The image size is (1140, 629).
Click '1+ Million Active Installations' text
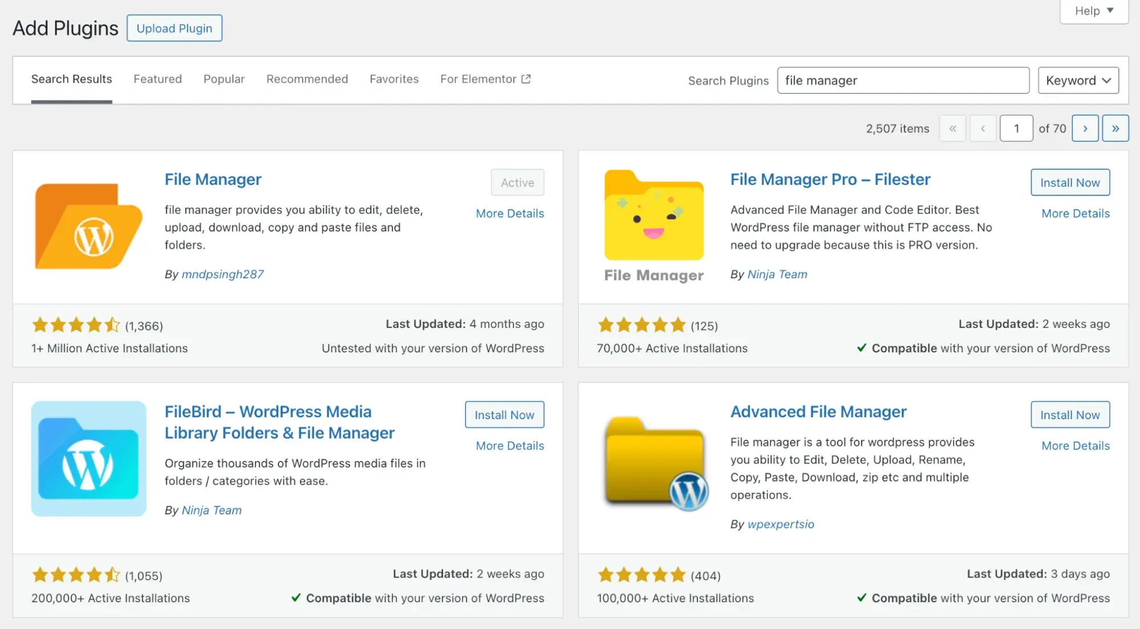click(109, 348)
